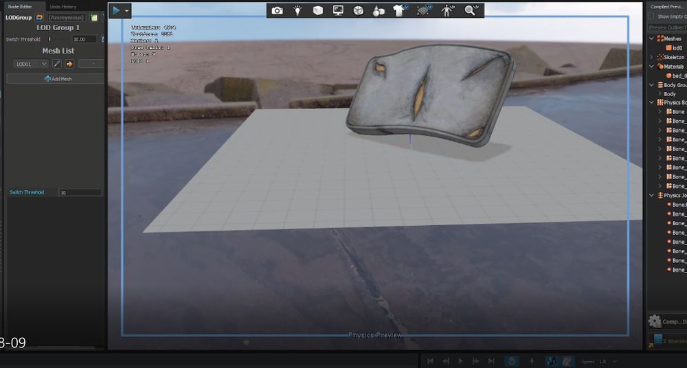Select the Skeleton icon in outliner
The height and width of the screenshot is (368, 687).
[x=660, y=57]
